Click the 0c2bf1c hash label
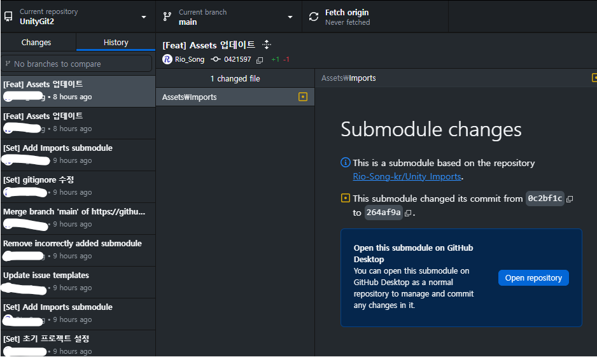This screenshot has height=357, width=597. coord(545,199)
